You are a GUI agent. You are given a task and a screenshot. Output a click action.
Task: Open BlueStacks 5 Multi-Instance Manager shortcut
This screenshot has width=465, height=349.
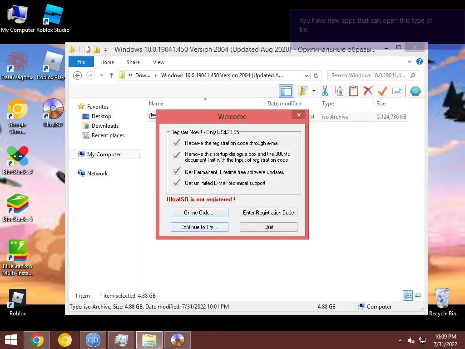pyautogui.click(x=18, y=258)
